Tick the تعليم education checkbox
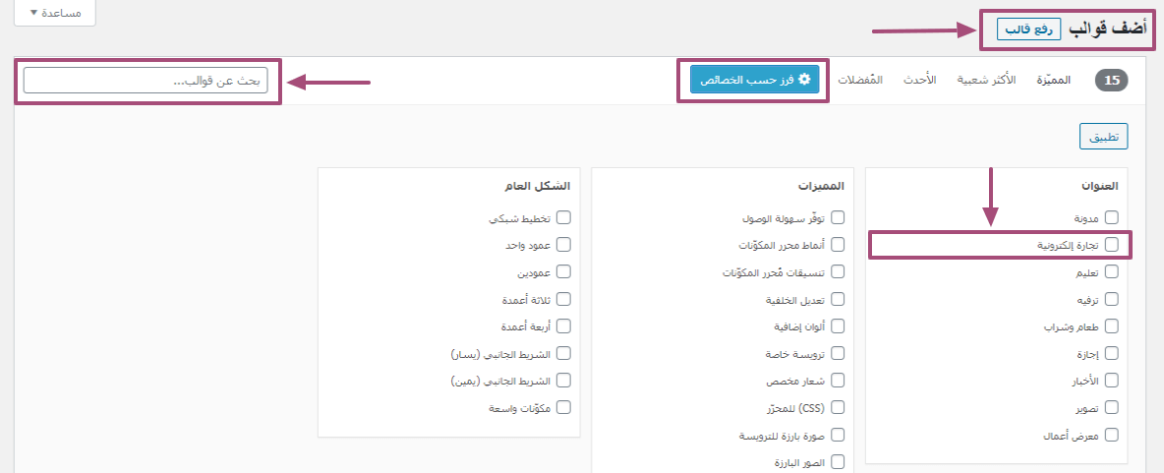1164x473 pixels. [1112, 271]
